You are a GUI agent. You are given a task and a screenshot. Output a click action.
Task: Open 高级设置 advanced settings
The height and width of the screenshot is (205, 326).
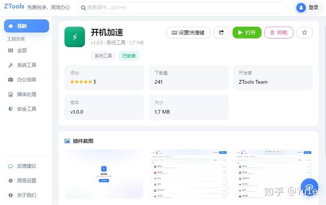(x=26, y=180)
